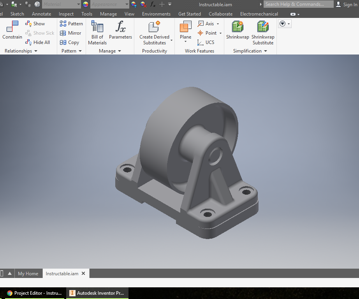The image size is (359, 299).
Task: Switch to the View ribbon tab
Action: pos(129,14)
